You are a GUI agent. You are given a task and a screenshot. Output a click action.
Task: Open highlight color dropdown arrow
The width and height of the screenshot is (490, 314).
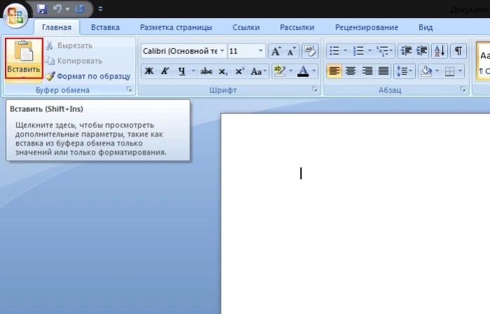click(291, 71)
